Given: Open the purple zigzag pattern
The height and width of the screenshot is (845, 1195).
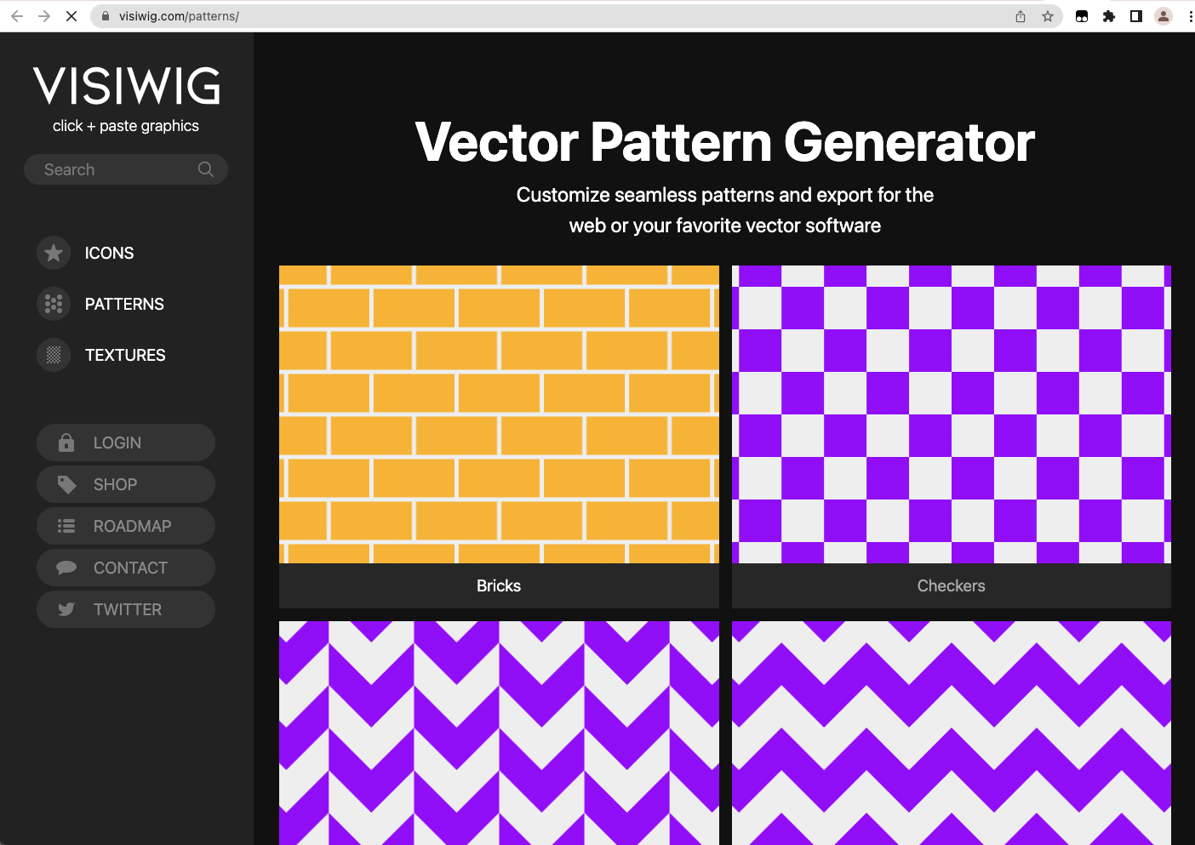Looking at the screenshot, I should [952, 733].
